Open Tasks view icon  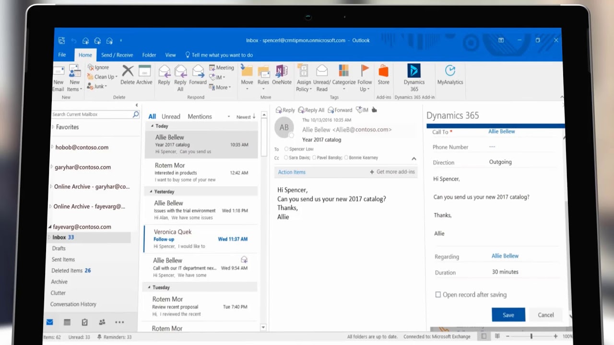84,322
